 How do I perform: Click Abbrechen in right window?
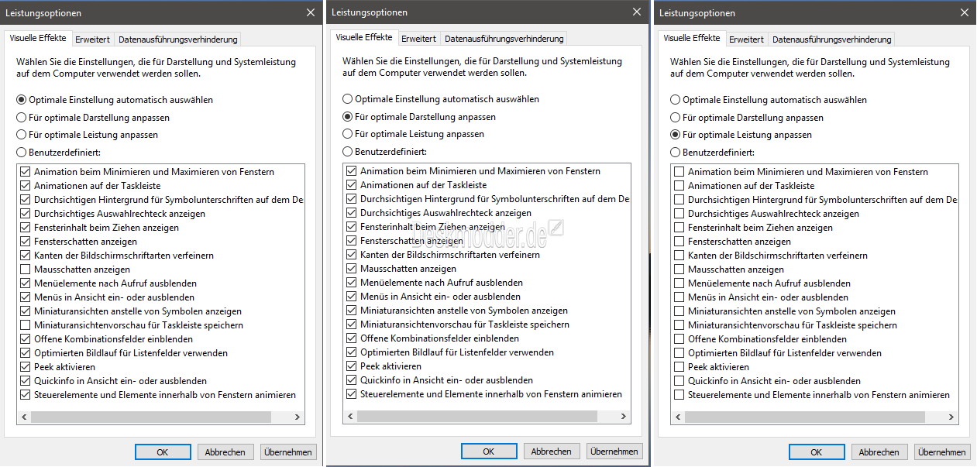point(880,452)
